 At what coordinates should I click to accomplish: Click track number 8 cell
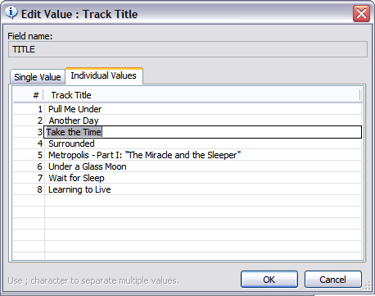click(29, 189)
